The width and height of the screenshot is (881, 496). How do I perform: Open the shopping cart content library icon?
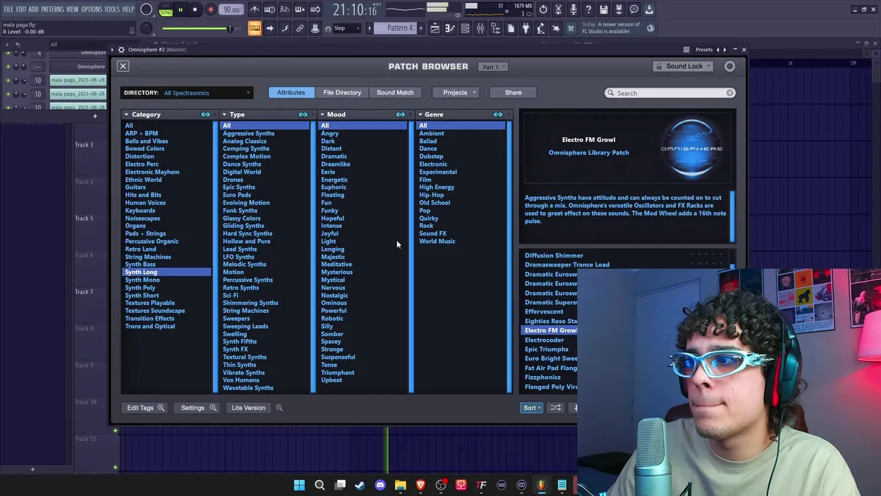[571, 28]
